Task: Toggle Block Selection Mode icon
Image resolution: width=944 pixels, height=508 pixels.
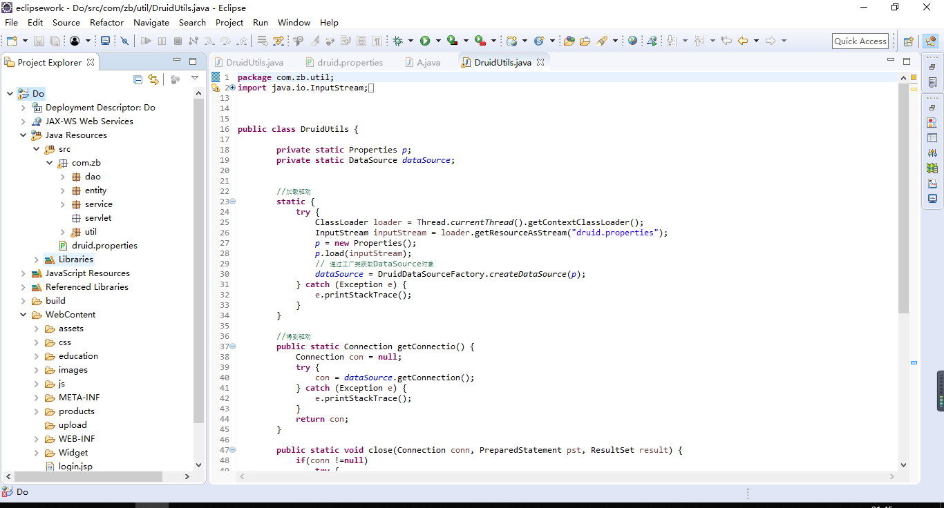Action: (361, 41)
